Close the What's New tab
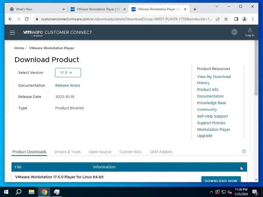The height and width of the screenshot is (197, 263). click(64, 9)
